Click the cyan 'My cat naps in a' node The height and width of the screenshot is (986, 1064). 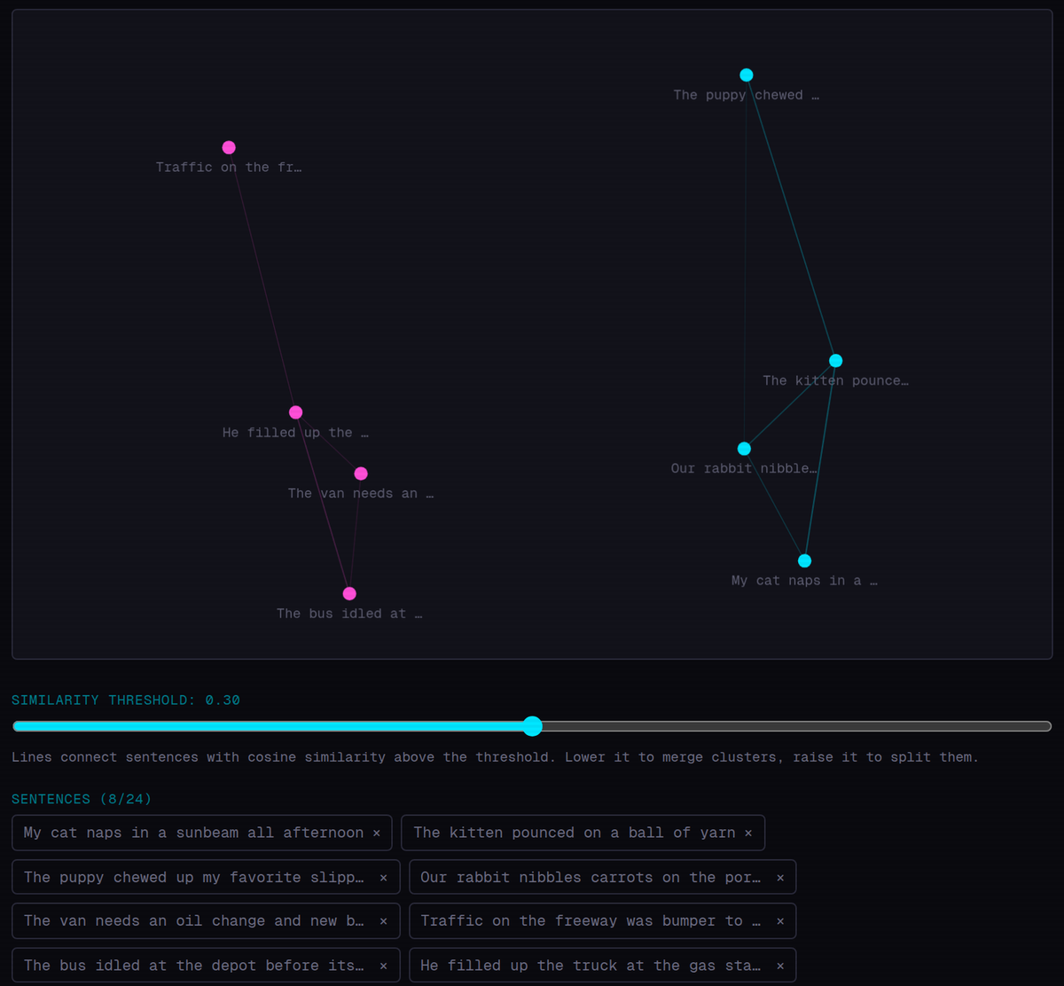(x=804, y=560)
